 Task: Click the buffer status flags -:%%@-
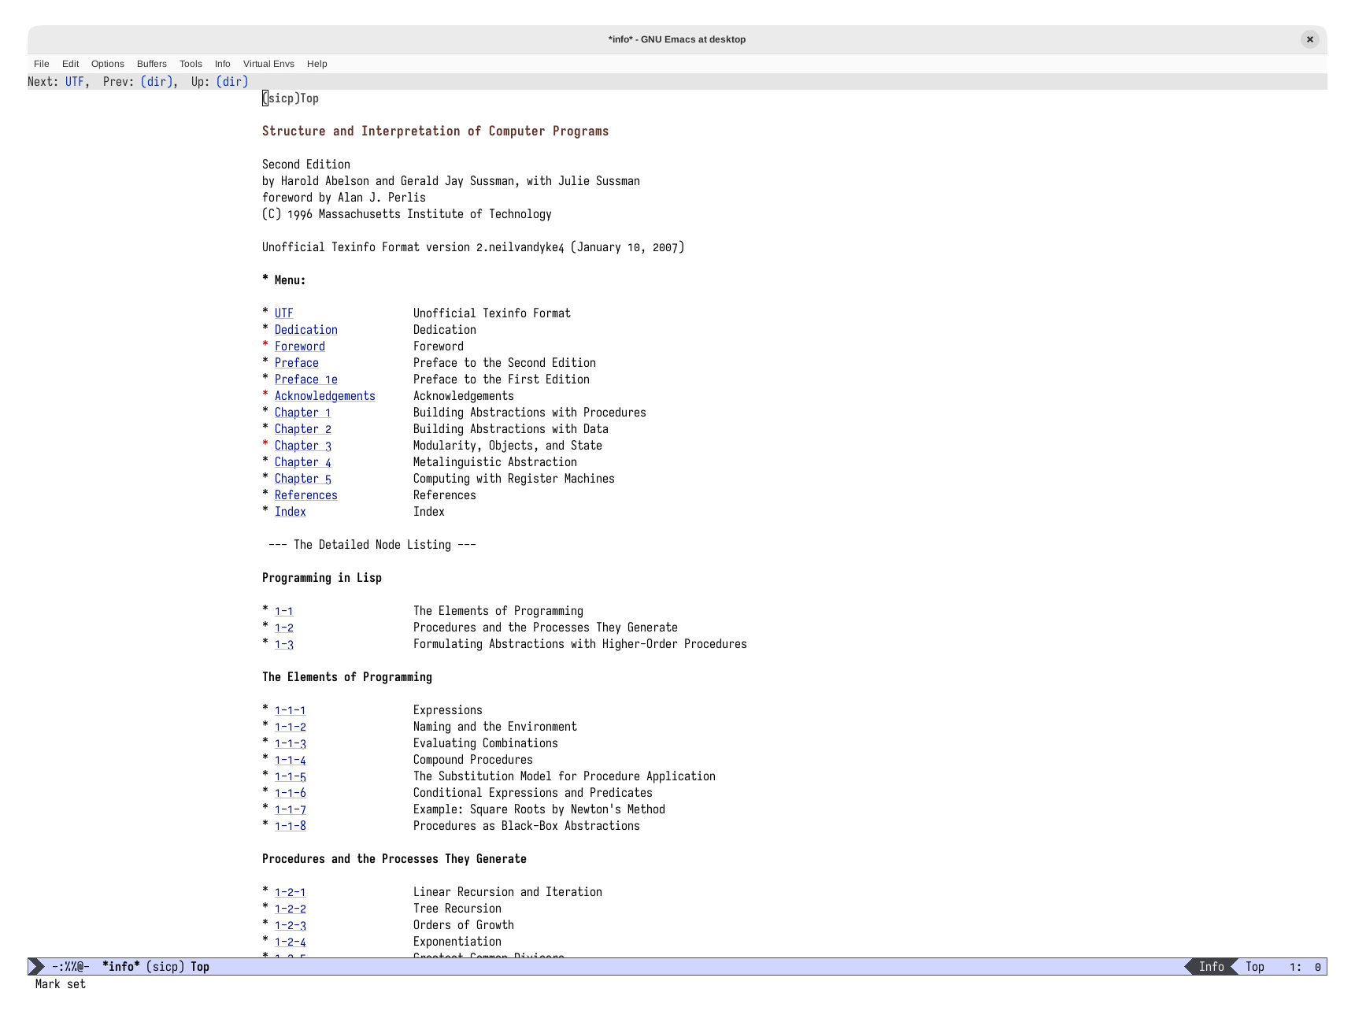point(71,967)
